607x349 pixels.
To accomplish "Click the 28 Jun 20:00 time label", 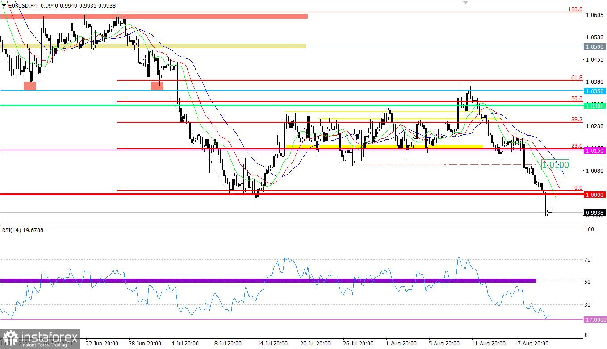I will pos(145,344).
